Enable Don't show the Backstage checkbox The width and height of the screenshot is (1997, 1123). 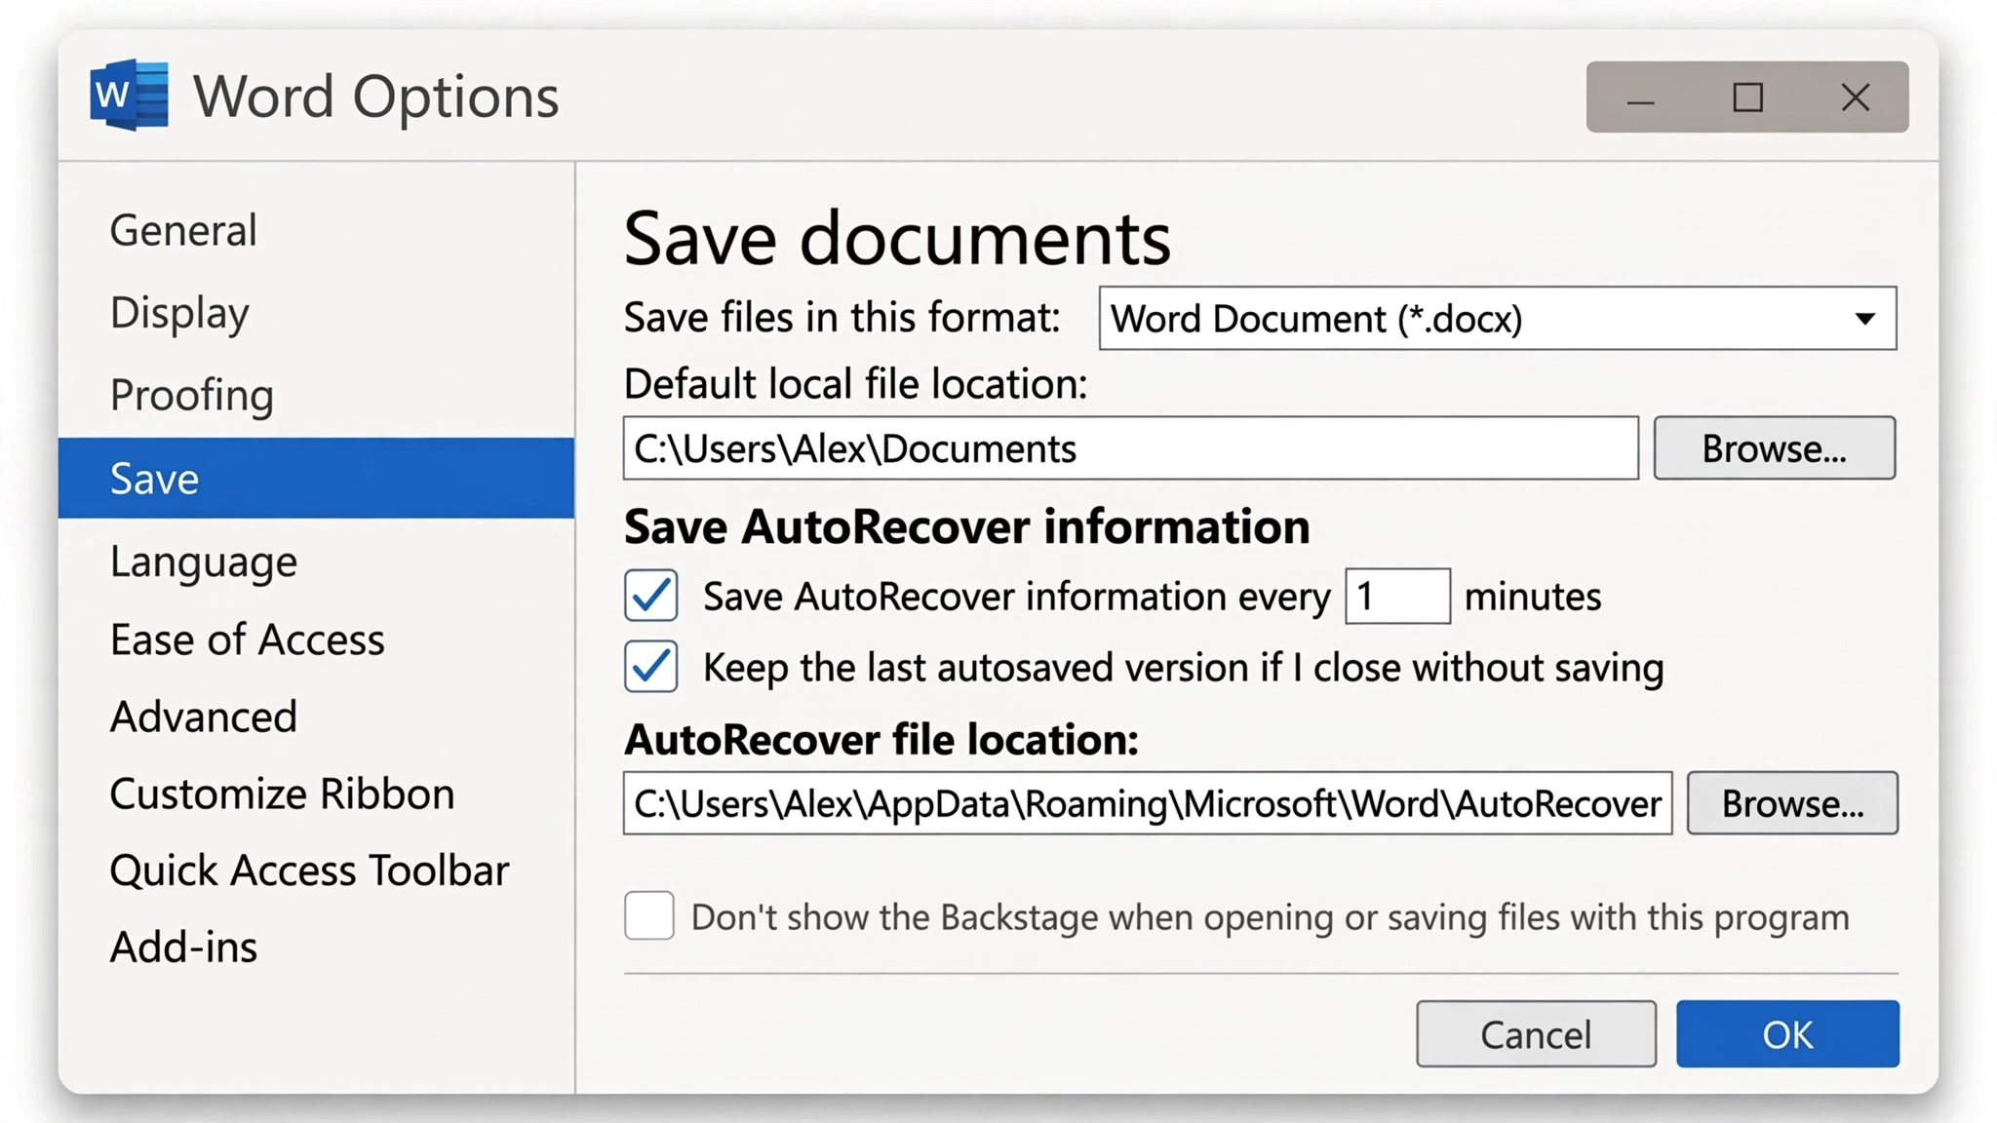[649, 916]
